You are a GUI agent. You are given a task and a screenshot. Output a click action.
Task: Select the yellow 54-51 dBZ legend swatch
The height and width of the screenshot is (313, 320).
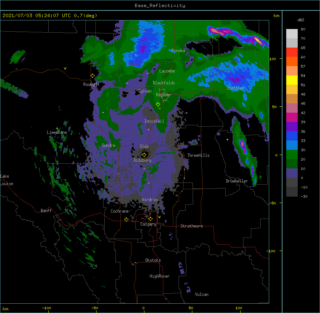click(x=292, y=80)
